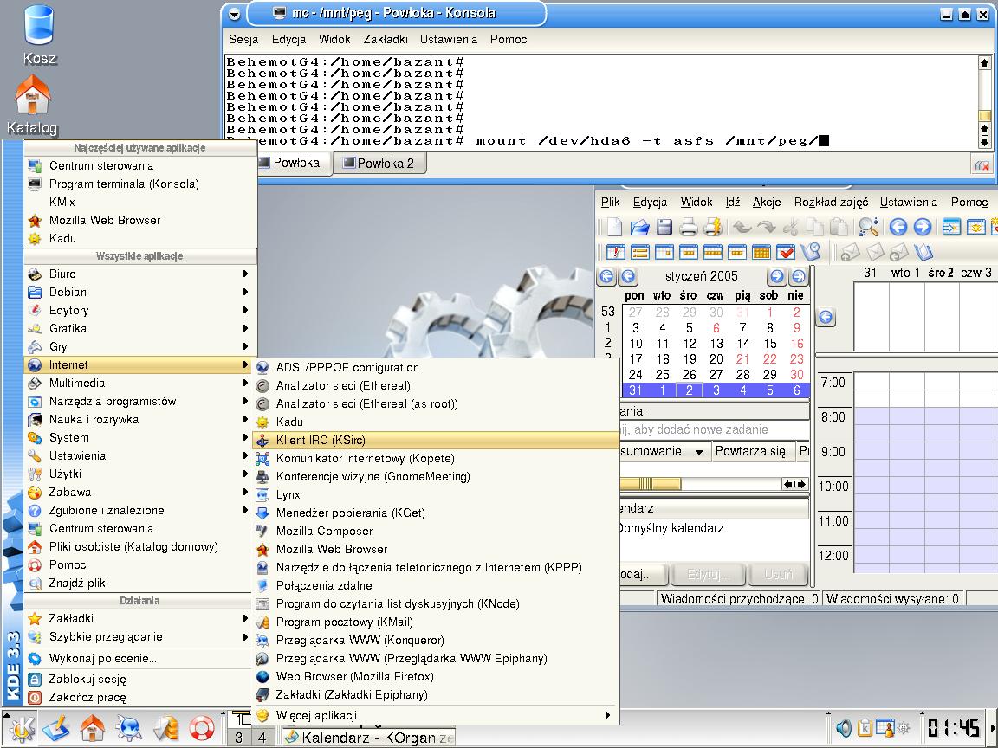Select January 20 in the mini calendar

pos(716,359)
